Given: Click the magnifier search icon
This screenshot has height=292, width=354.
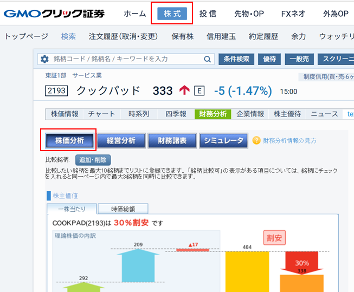Looking at the screenshot, I should [x=207, y=60].
